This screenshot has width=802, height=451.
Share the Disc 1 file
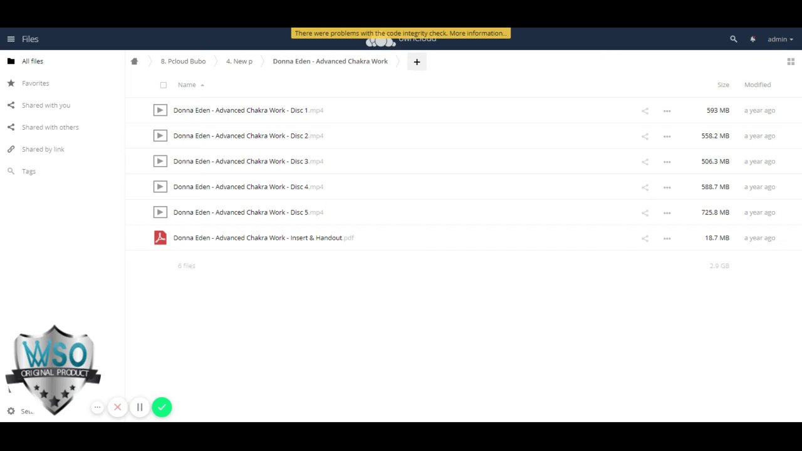coord(645,111)
